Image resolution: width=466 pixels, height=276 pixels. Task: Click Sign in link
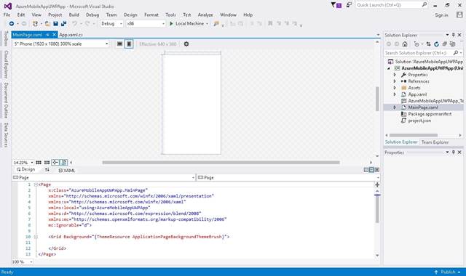pos(441,15)
